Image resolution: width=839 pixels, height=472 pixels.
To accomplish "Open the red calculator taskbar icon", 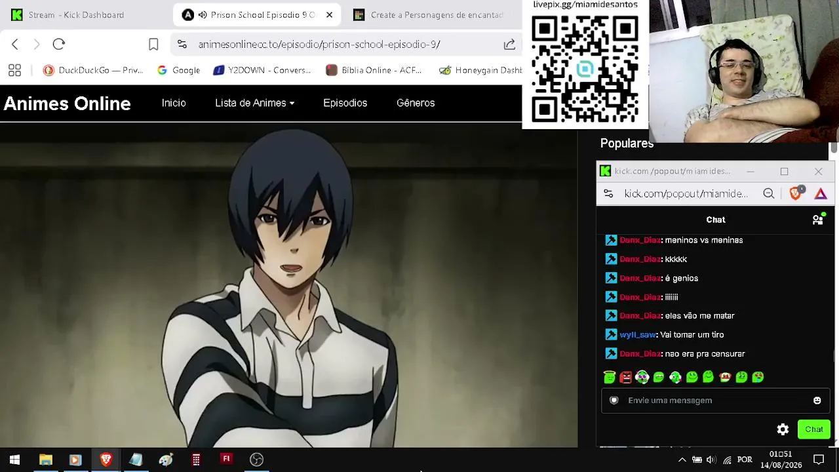I will coord(196,460).
